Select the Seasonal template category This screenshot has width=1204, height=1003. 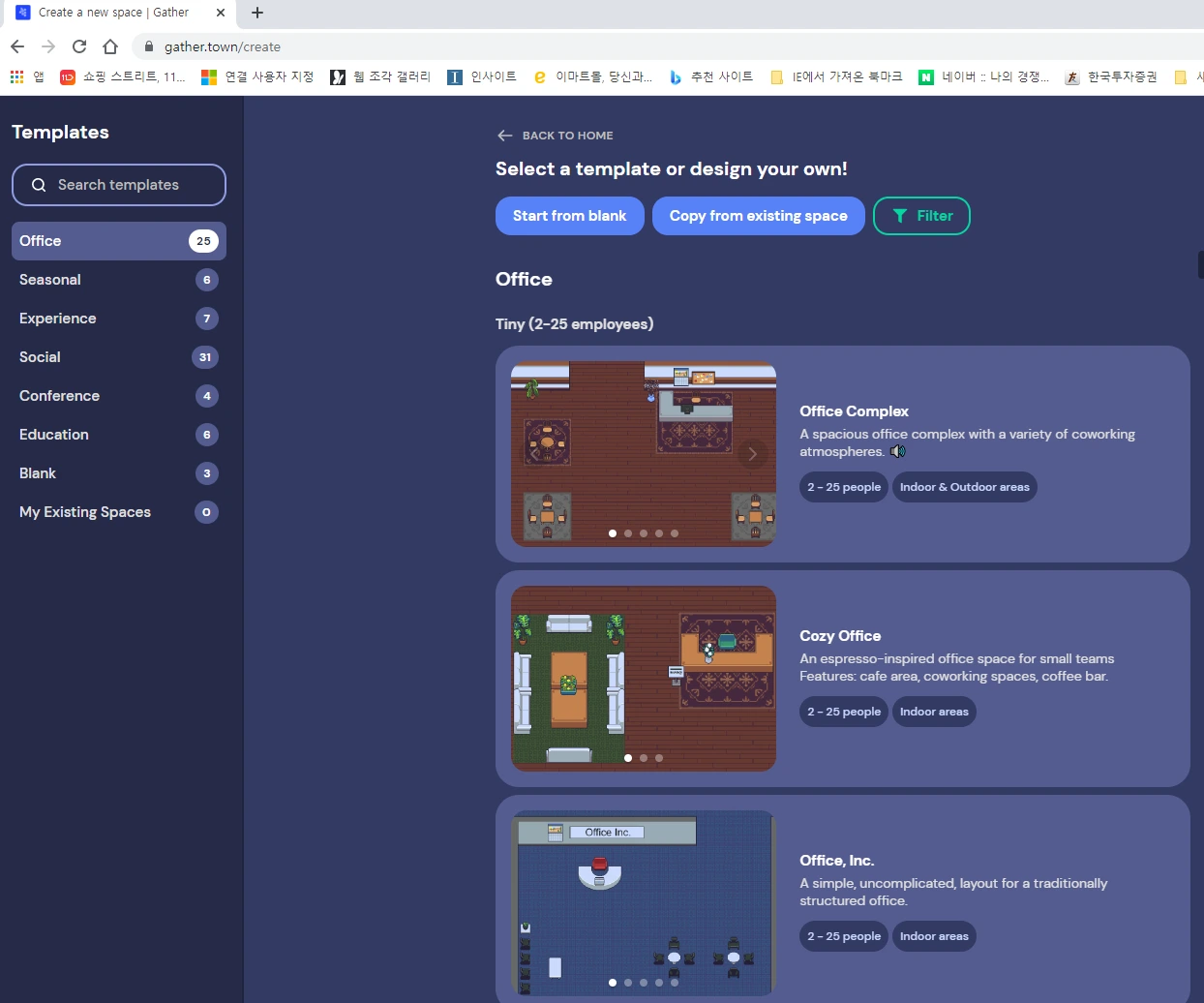(119, 280)
